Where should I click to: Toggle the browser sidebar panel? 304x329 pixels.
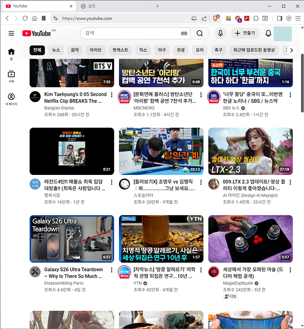[279, 19]
